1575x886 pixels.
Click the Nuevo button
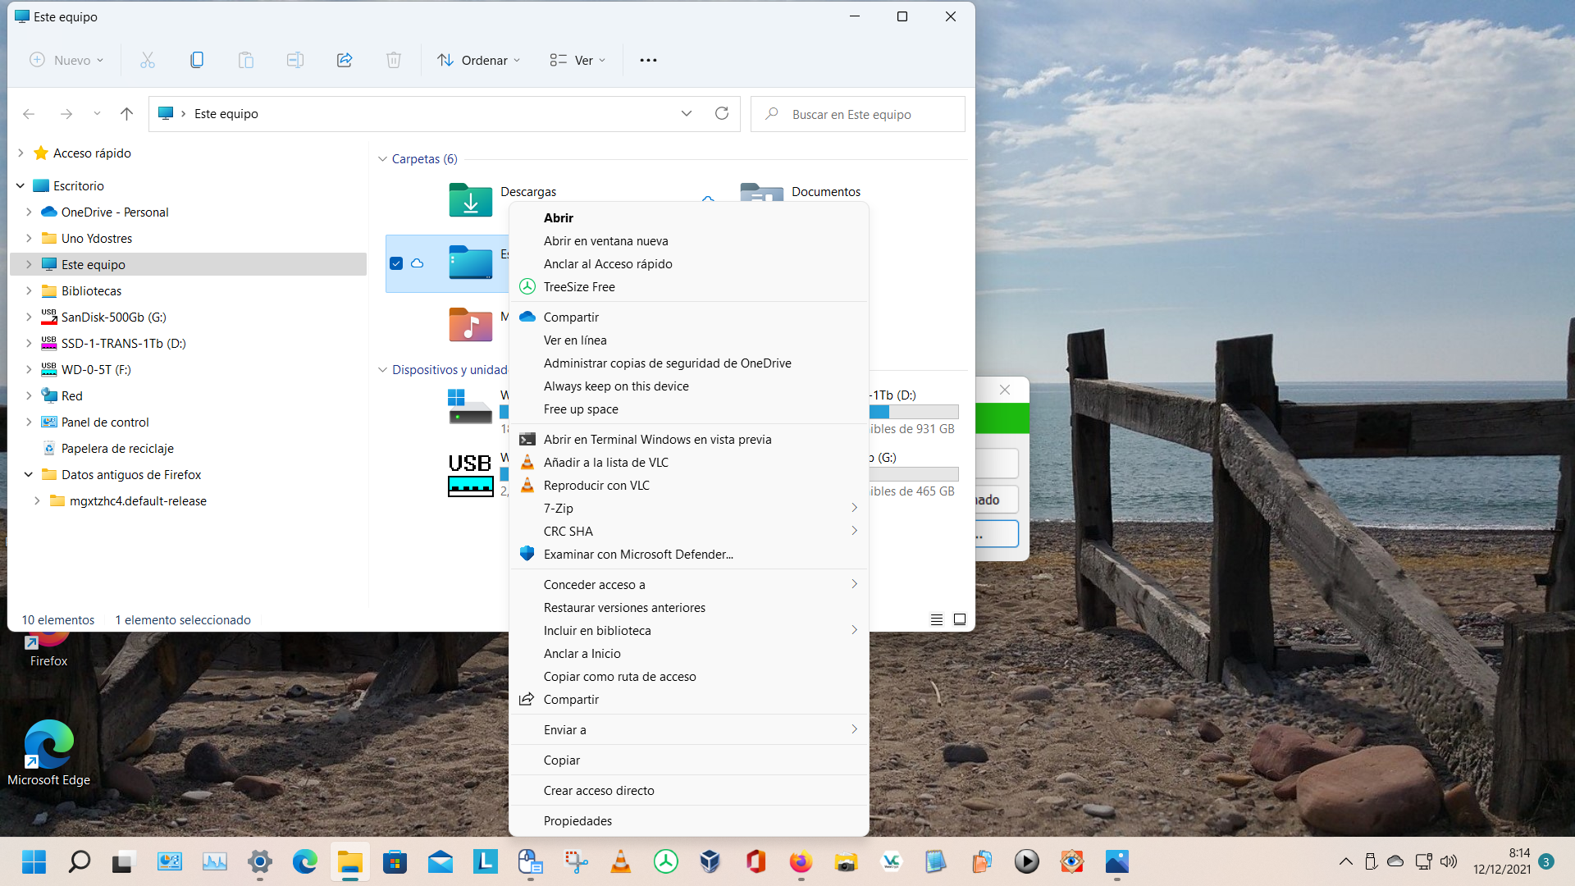coord(67,60)
